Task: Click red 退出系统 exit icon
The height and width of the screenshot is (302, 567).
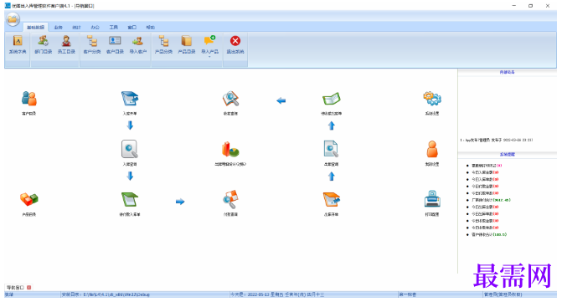Action: point(235,45)
